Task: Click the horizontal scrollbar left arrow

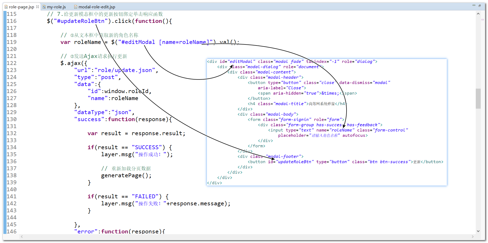Action: [22, 237]
